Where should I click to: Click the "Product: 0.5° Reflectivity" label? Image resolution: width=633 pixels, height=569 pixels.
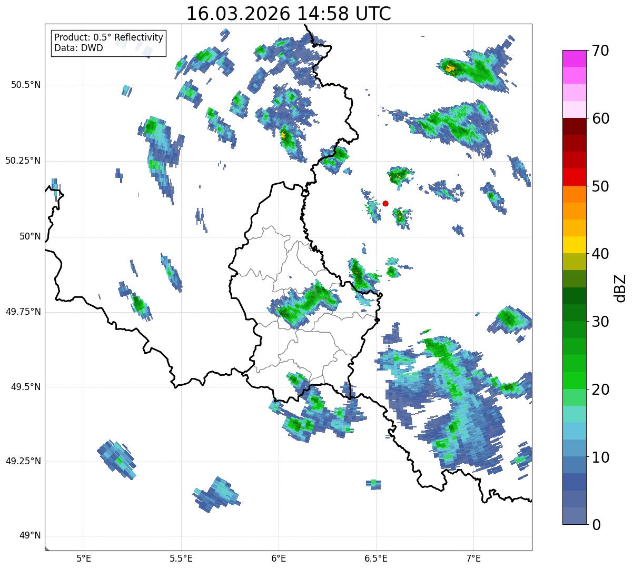click(109, 38)
